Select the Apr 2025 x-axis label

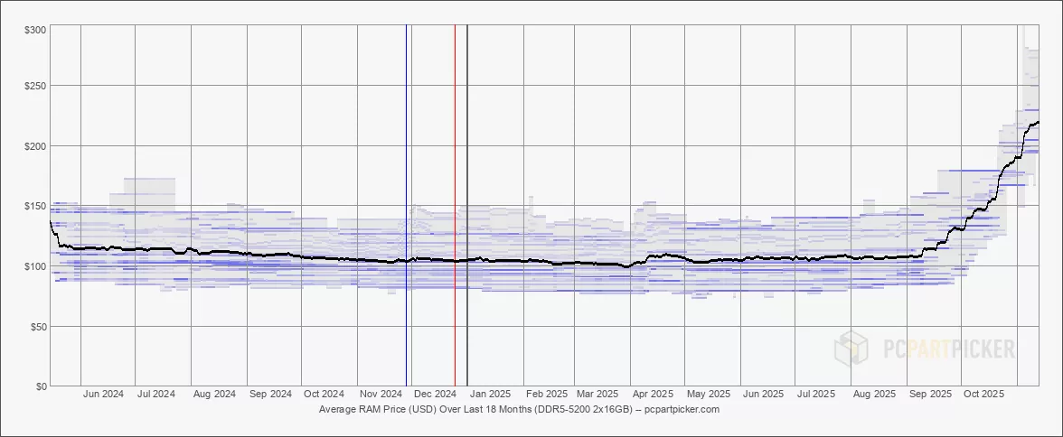pos(653,395)
